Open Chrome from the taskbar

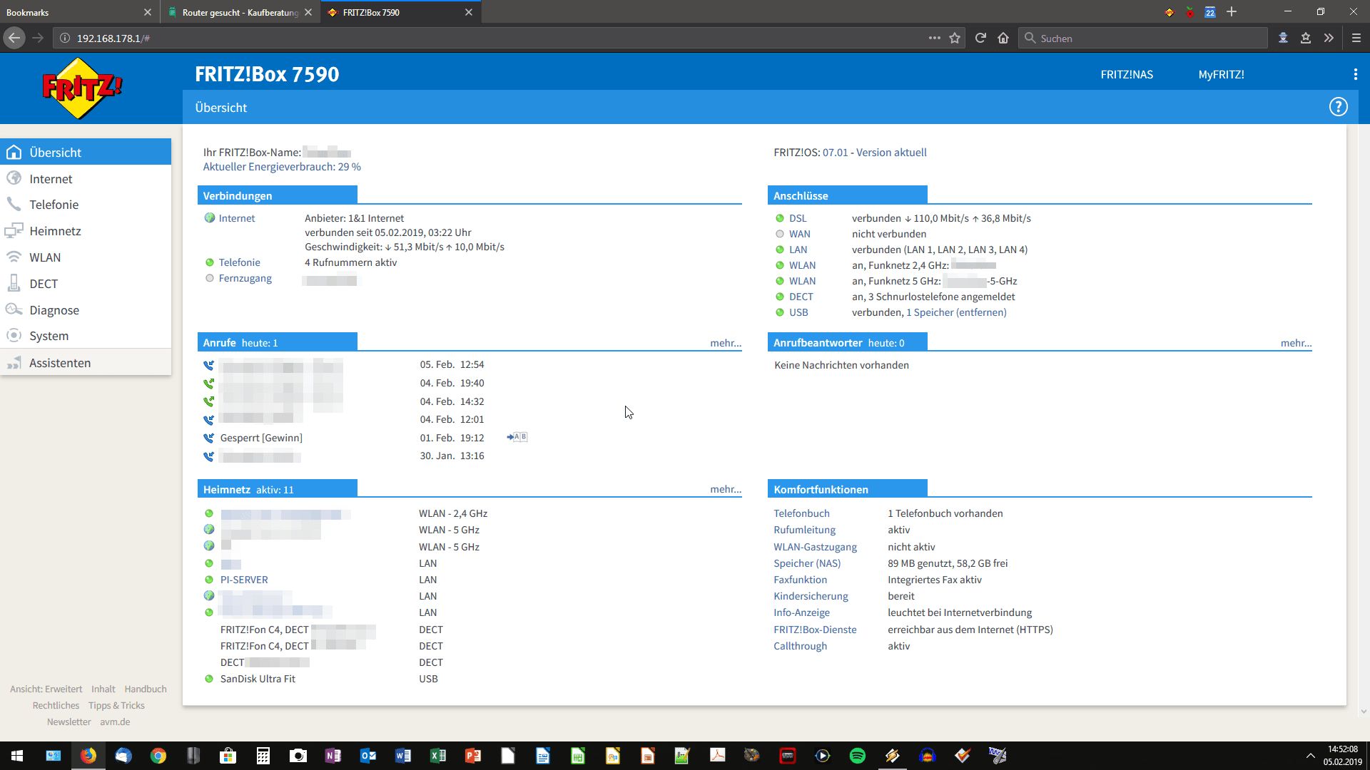tap(158, 756)
